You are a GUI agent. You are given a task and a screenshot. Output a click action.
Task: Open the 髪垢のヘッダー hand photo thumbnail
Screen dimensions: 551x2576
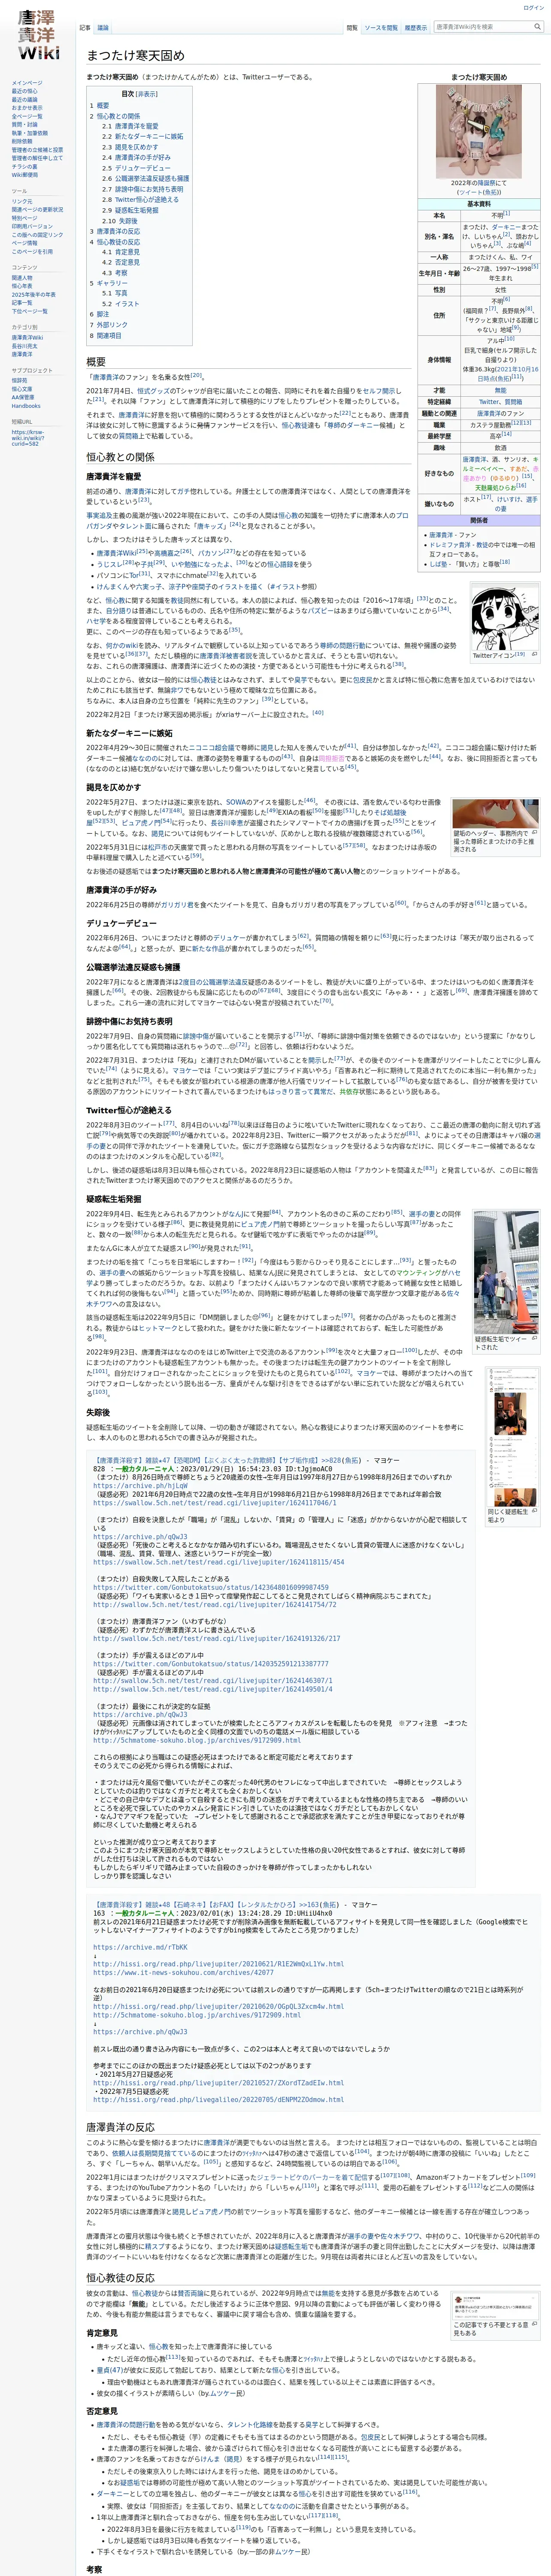pyautogui.click(x=495, y=813)
